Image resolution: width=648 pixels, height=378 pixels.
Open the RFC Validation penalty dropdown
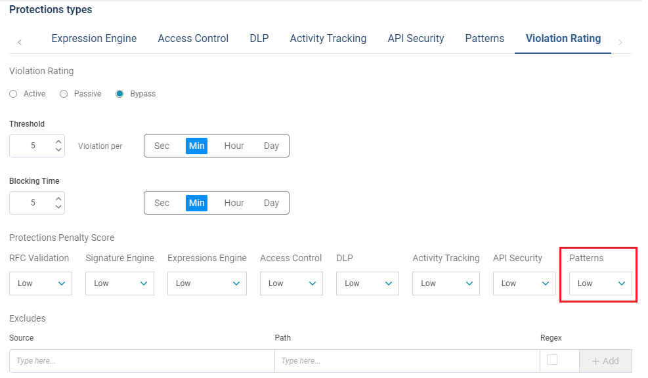click(x=41, y=283)
